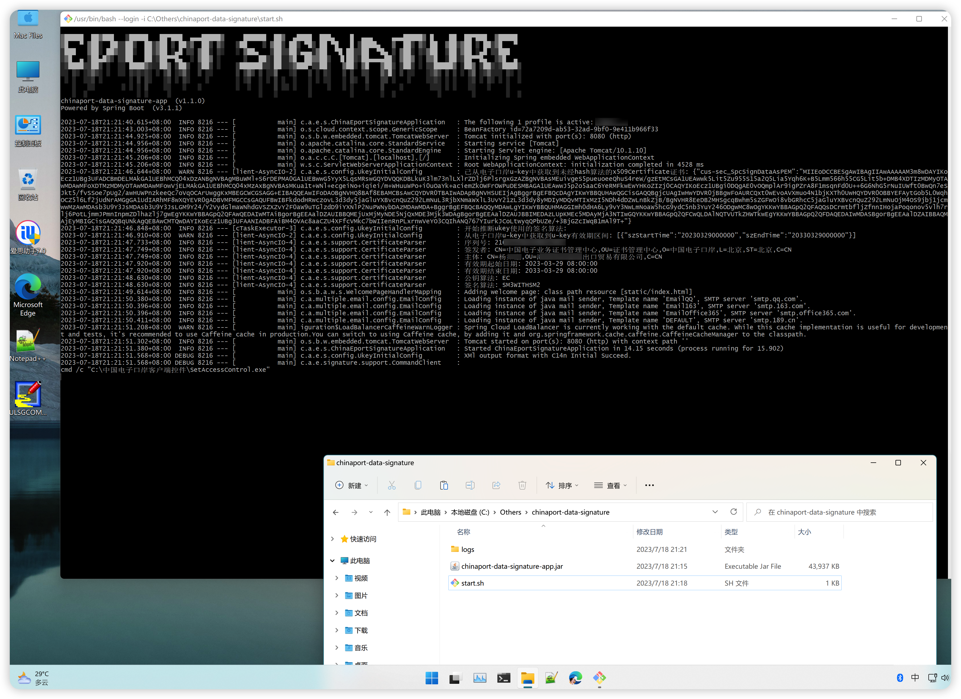Select the start.sh file
This screenshot has width=961, height=699.
point(472,583)
